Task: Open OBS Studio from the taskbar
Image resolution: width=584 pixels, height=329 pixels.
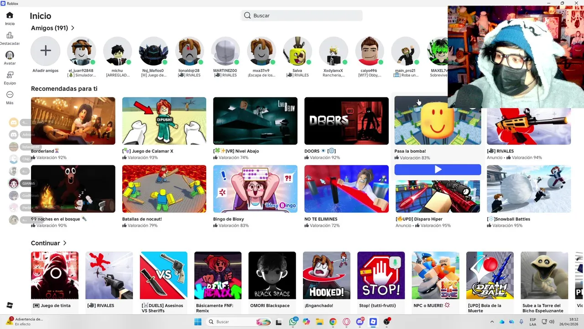Action: click(387, 322)
